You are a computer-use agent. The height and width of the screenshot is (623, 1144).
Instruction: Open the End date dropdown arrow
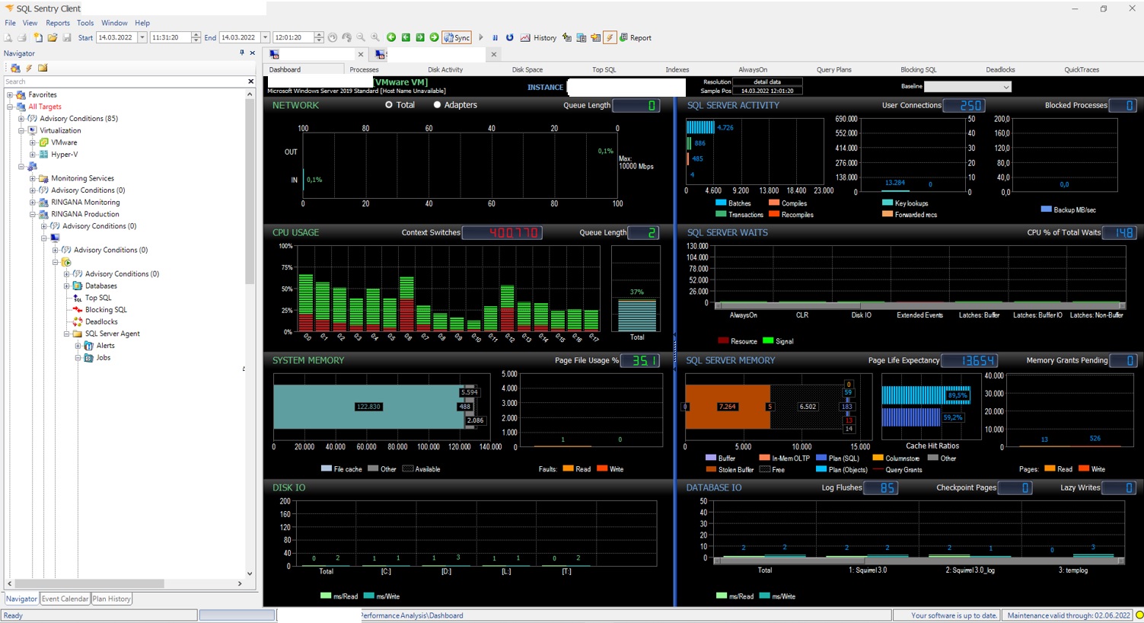pyautogui.click(x=266, y=37)
